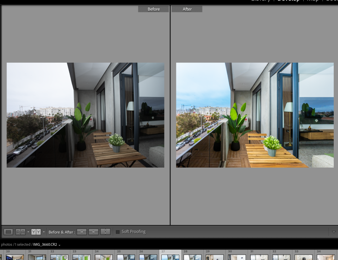Open the Map module
Screen dimensions: 338x260
point(313,1)
